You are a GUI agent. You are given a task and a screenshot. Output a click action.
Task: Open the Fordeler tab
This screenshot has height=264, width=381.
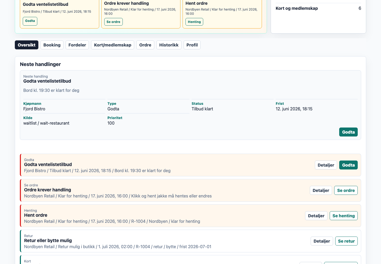[x=77, y=45]
